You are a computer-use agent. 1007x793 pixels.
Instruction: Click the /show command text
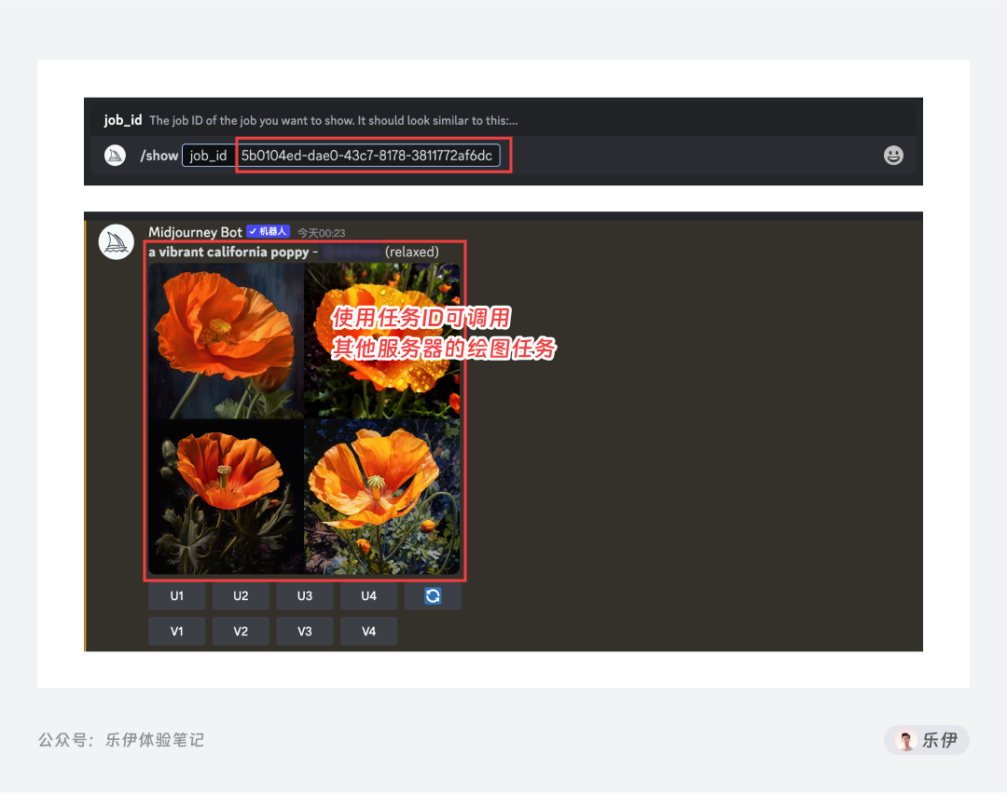(159, 156)
